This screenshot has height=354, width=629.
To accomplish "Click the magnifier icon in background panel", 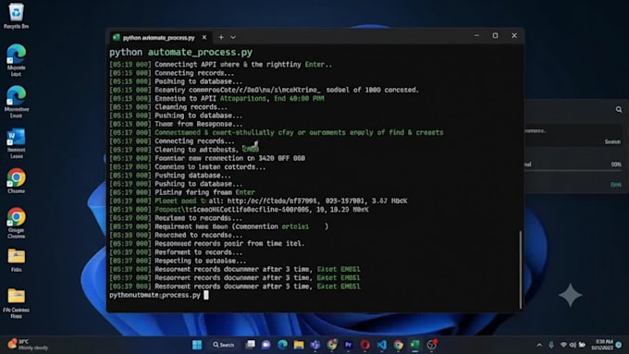I will point(619,109).
